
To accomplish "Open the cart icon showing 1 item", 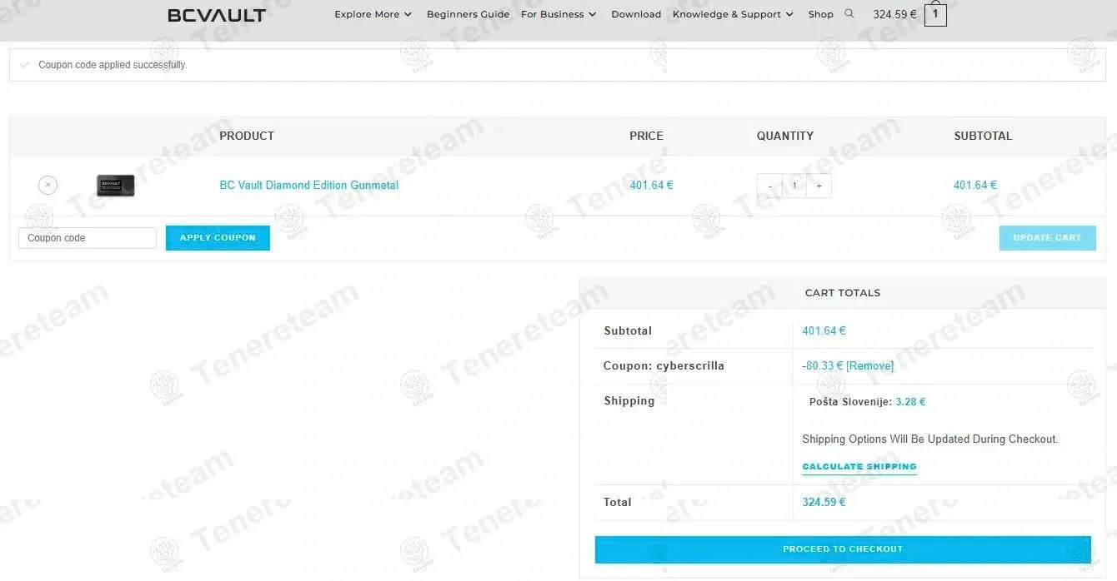I will (935, 14).
